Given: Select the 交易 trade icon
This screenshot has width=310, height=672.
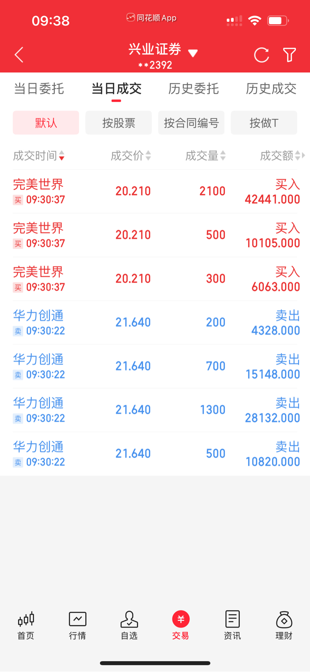Looking at the screenshot, I should (x=181, y=625).
